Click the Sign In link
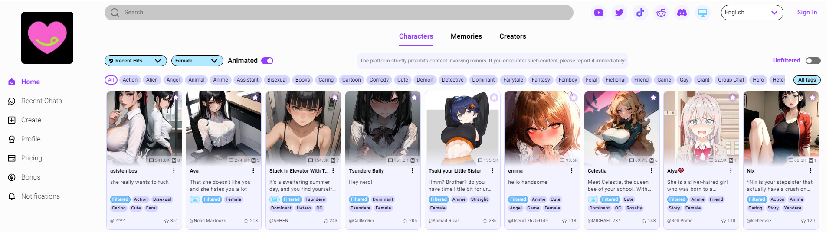Viewport: 826px width, 232px height. click(806, 13)
